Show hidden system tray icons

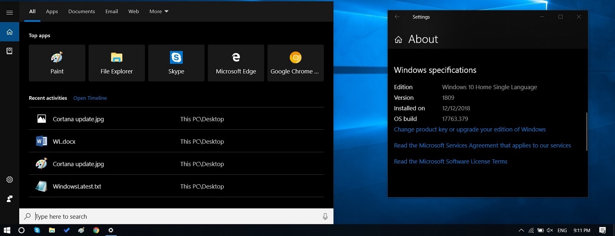[521, 230]
